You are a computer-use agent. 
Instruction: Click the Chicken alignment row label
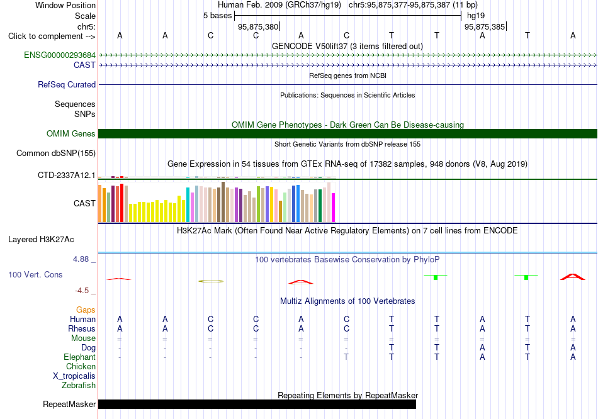81,366
